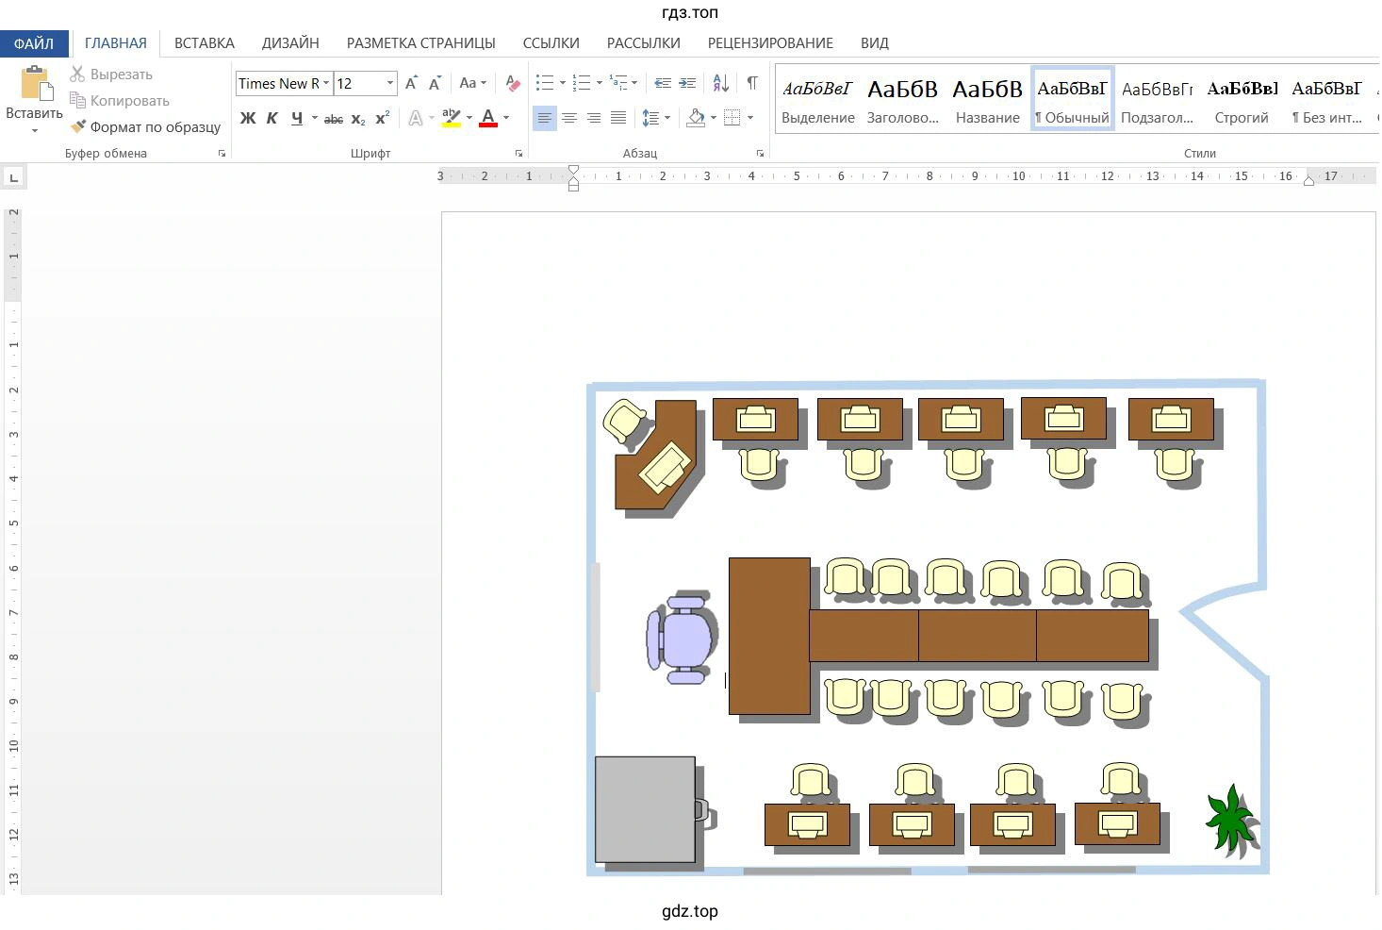The height and width of the screenshot is (930, 1382).
Task: Click the line spacing icon
Action: click(650, 118)
